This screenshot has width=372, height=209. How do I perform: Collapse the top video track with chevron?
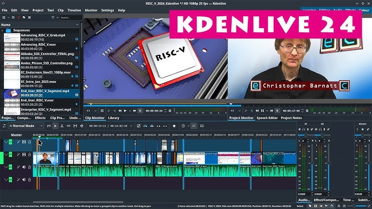6,142
